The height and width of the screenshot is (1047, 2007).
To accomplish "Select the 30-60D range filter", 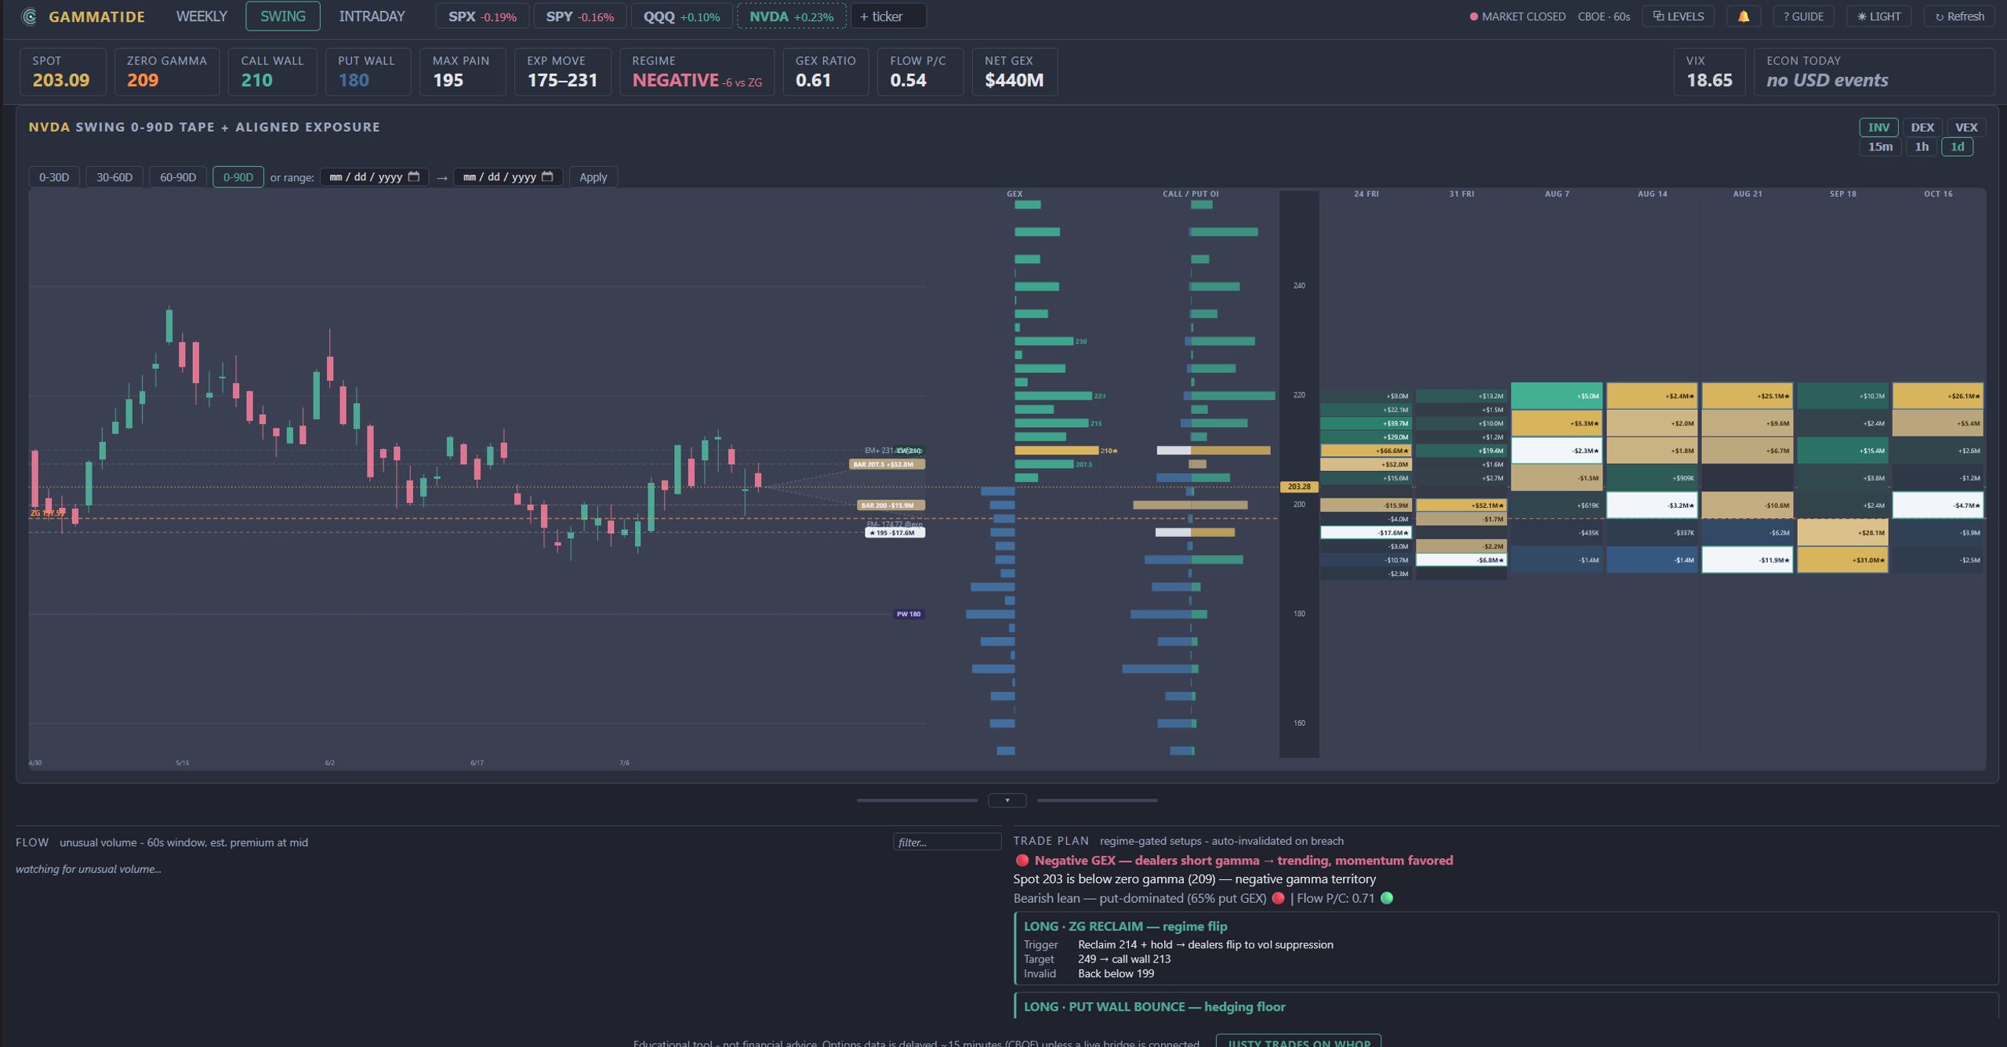I will tap(114, 177).
